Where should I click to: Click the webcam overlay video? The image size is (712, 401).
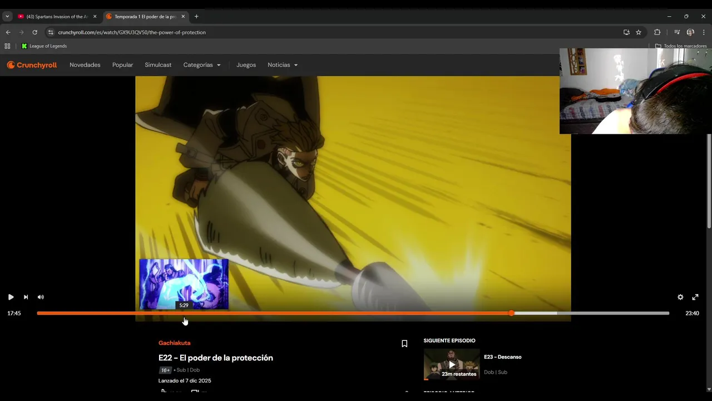click(x=636, y=91)
